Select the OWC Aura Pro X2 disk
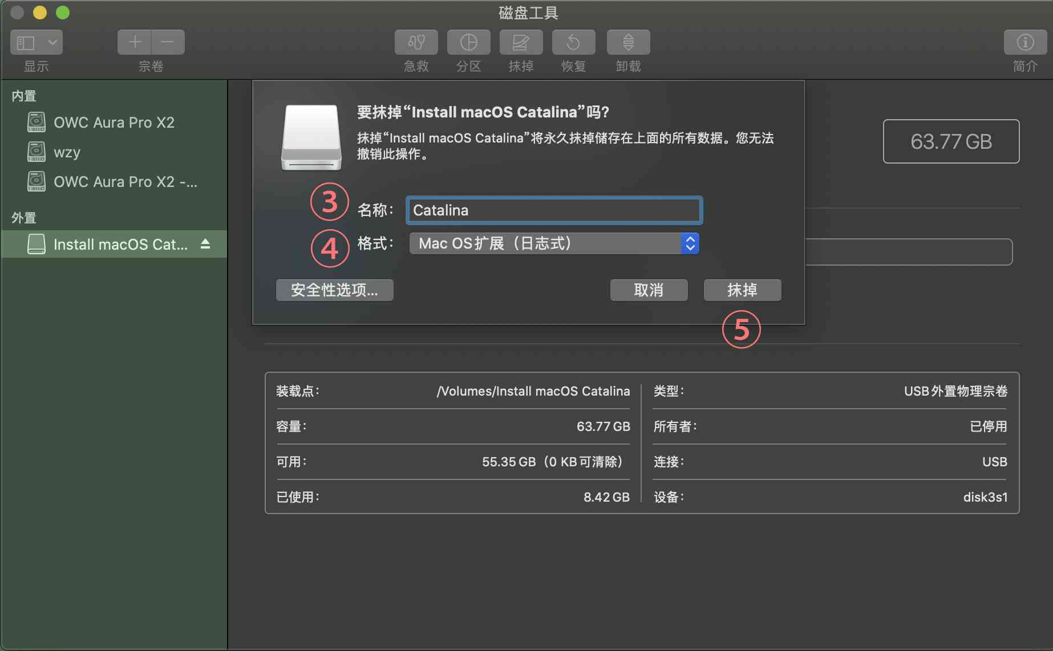Image resolution: width=1053 pixels, height=651 pixels. (x=114, y=123)
